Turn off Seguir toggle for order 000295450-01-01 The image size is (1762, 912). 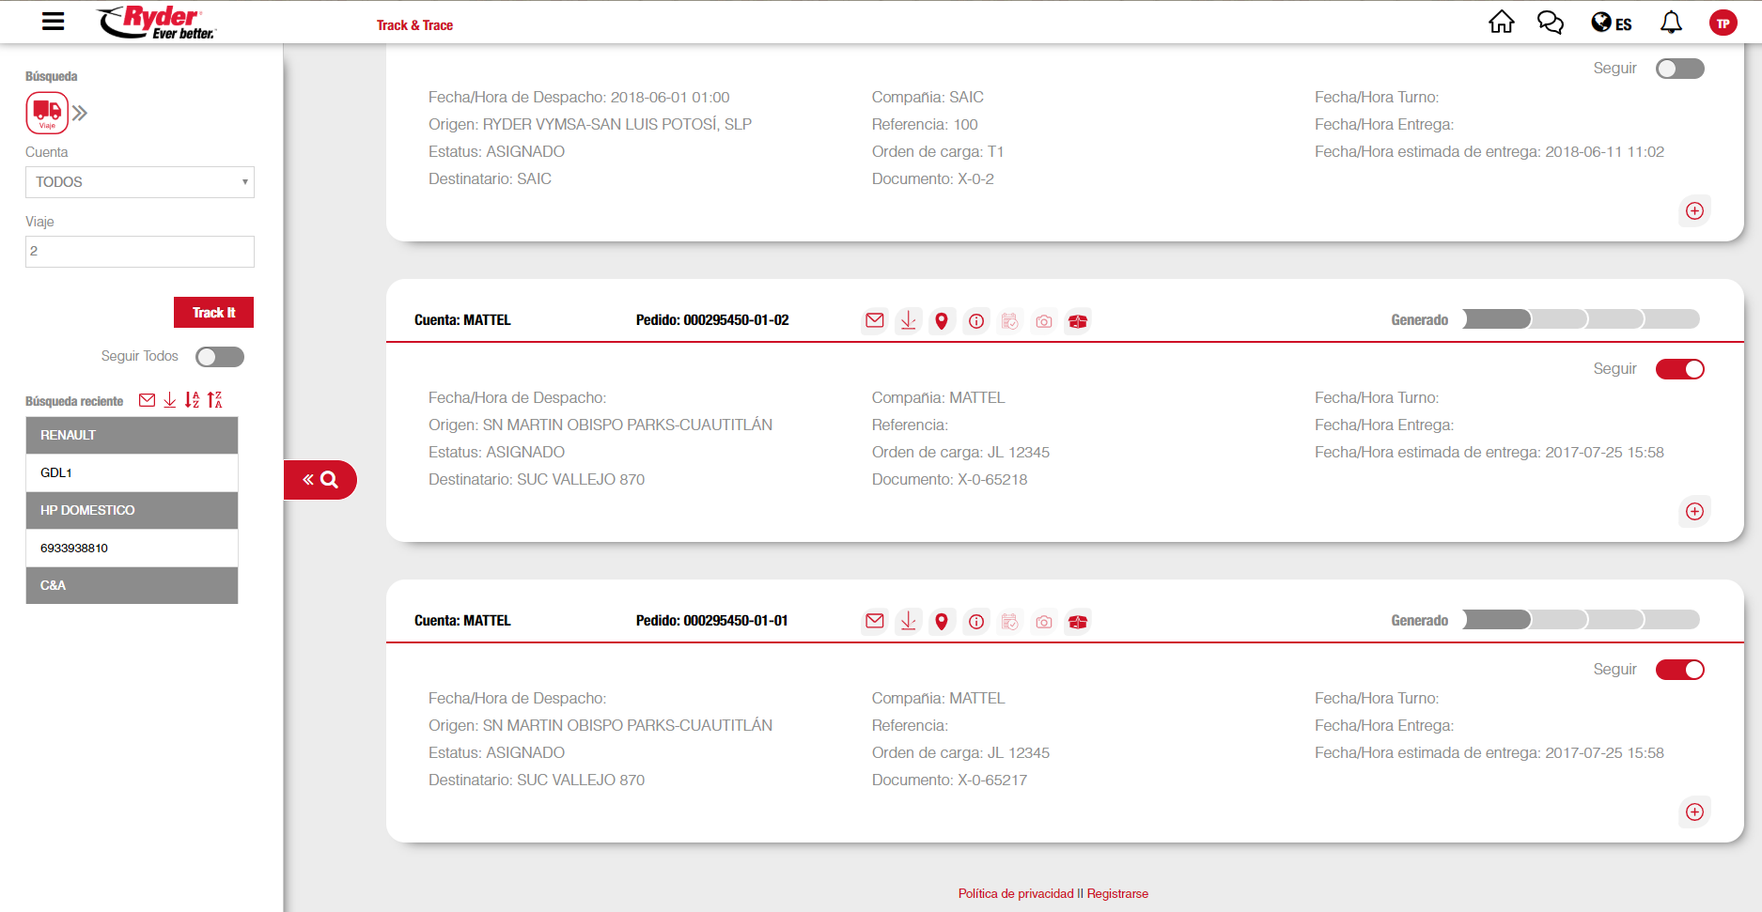click(1679, 670)
